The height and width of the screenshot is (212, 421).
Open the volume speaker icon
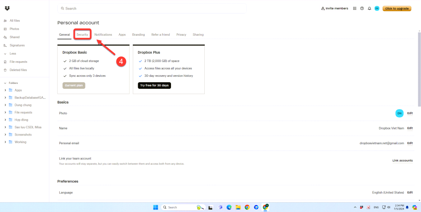(389, 207)
